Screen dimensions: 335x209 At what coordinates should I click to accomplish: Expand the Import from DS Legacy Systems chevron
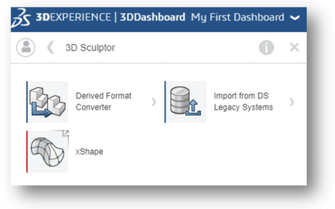pyautogui.click(x=292, y=102)
